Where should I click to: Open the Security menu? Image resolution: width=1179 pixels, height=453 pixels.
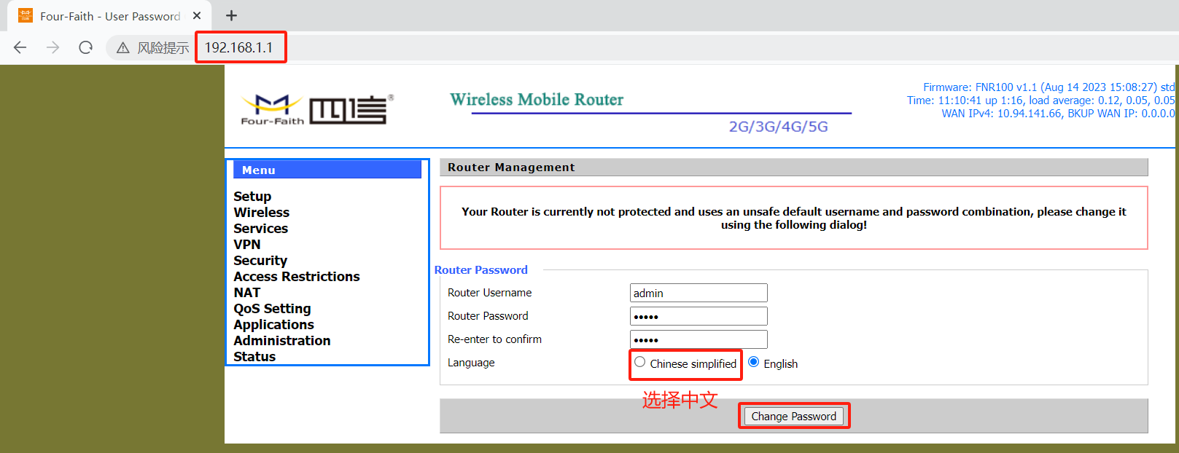pyautogui.click(x=260, y=261)
